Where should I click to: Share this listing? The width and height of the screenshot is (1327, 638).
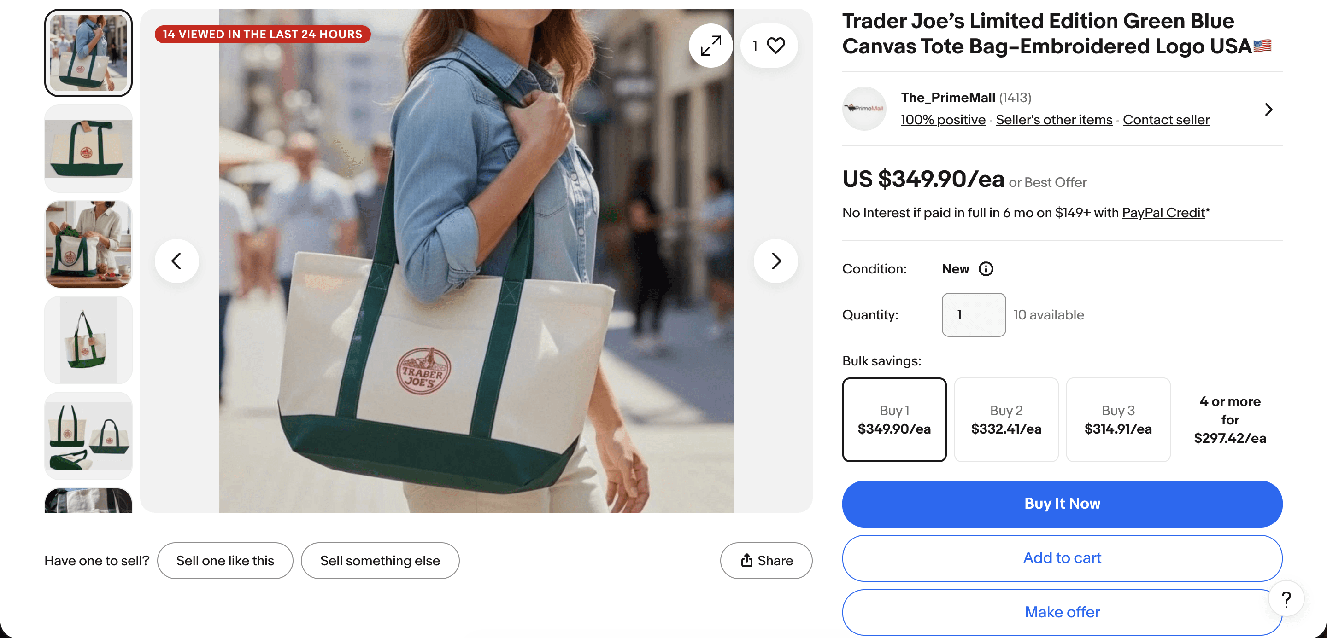click(x=766, y=560)
